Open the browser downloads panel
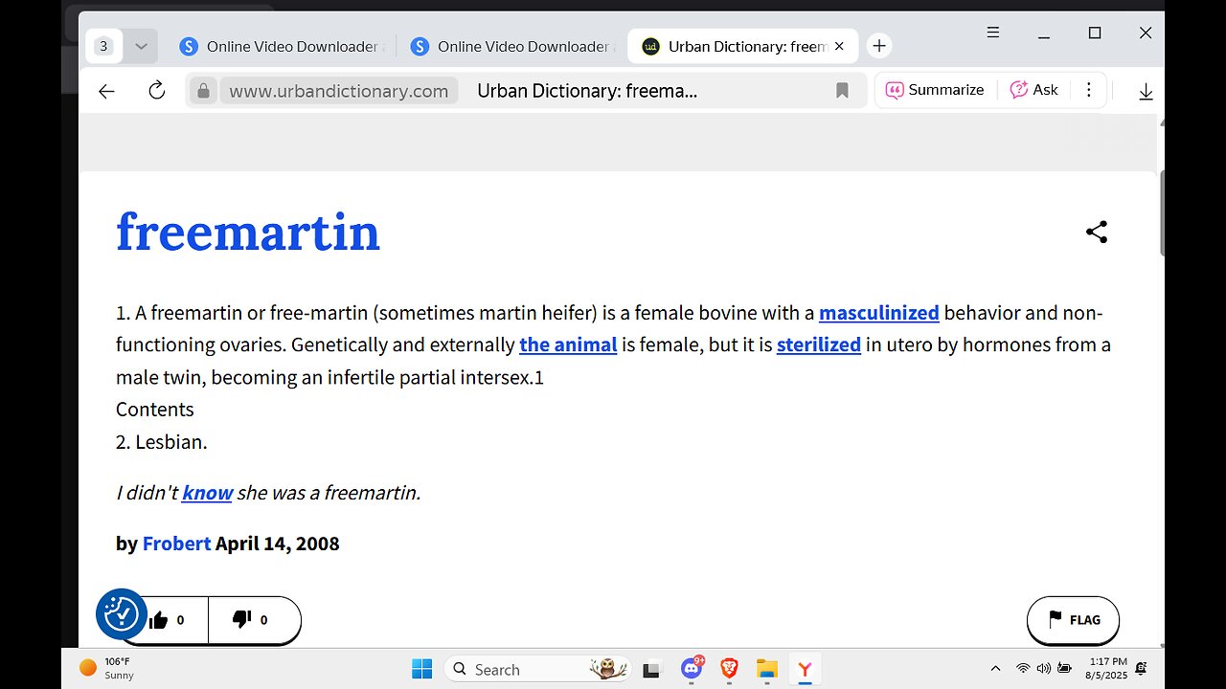Image resolution: width=1226 pixels, height=689 pixels. click(1146, 91)
